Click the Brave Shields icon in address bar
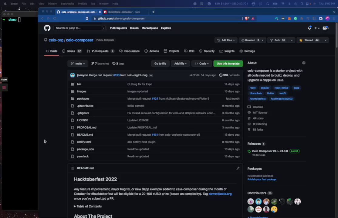Screen dimensions: 338x218 click(x=247, y=18)
